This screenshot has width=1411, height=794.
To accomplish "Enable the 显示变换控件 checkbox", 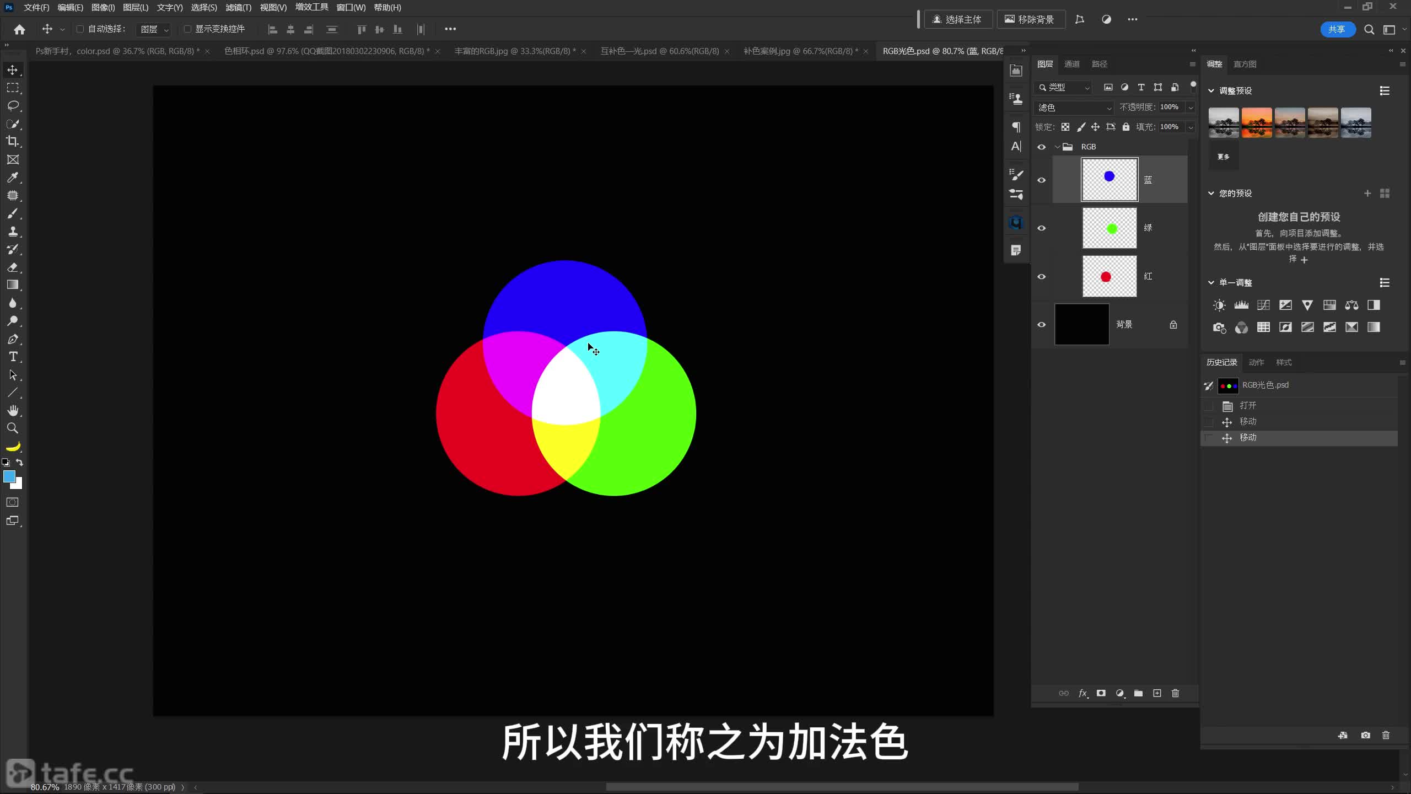I will point(187,29).
